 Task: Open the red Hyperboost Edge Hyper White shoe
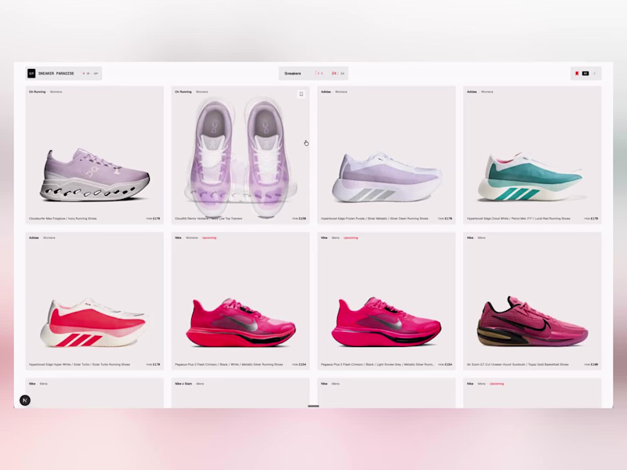[x=95, y=323]
